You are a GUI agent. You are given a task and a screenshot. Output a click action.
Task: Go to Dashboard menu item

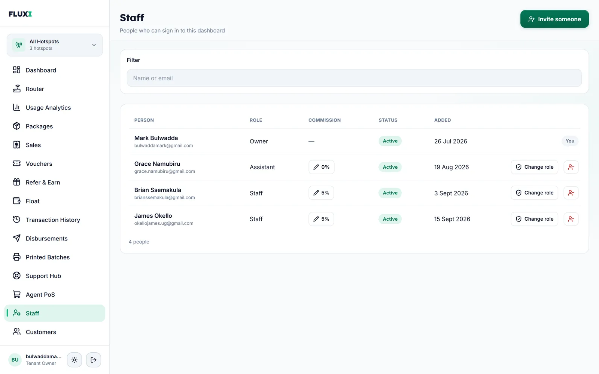pyautogui.click(x=55, y=70)
